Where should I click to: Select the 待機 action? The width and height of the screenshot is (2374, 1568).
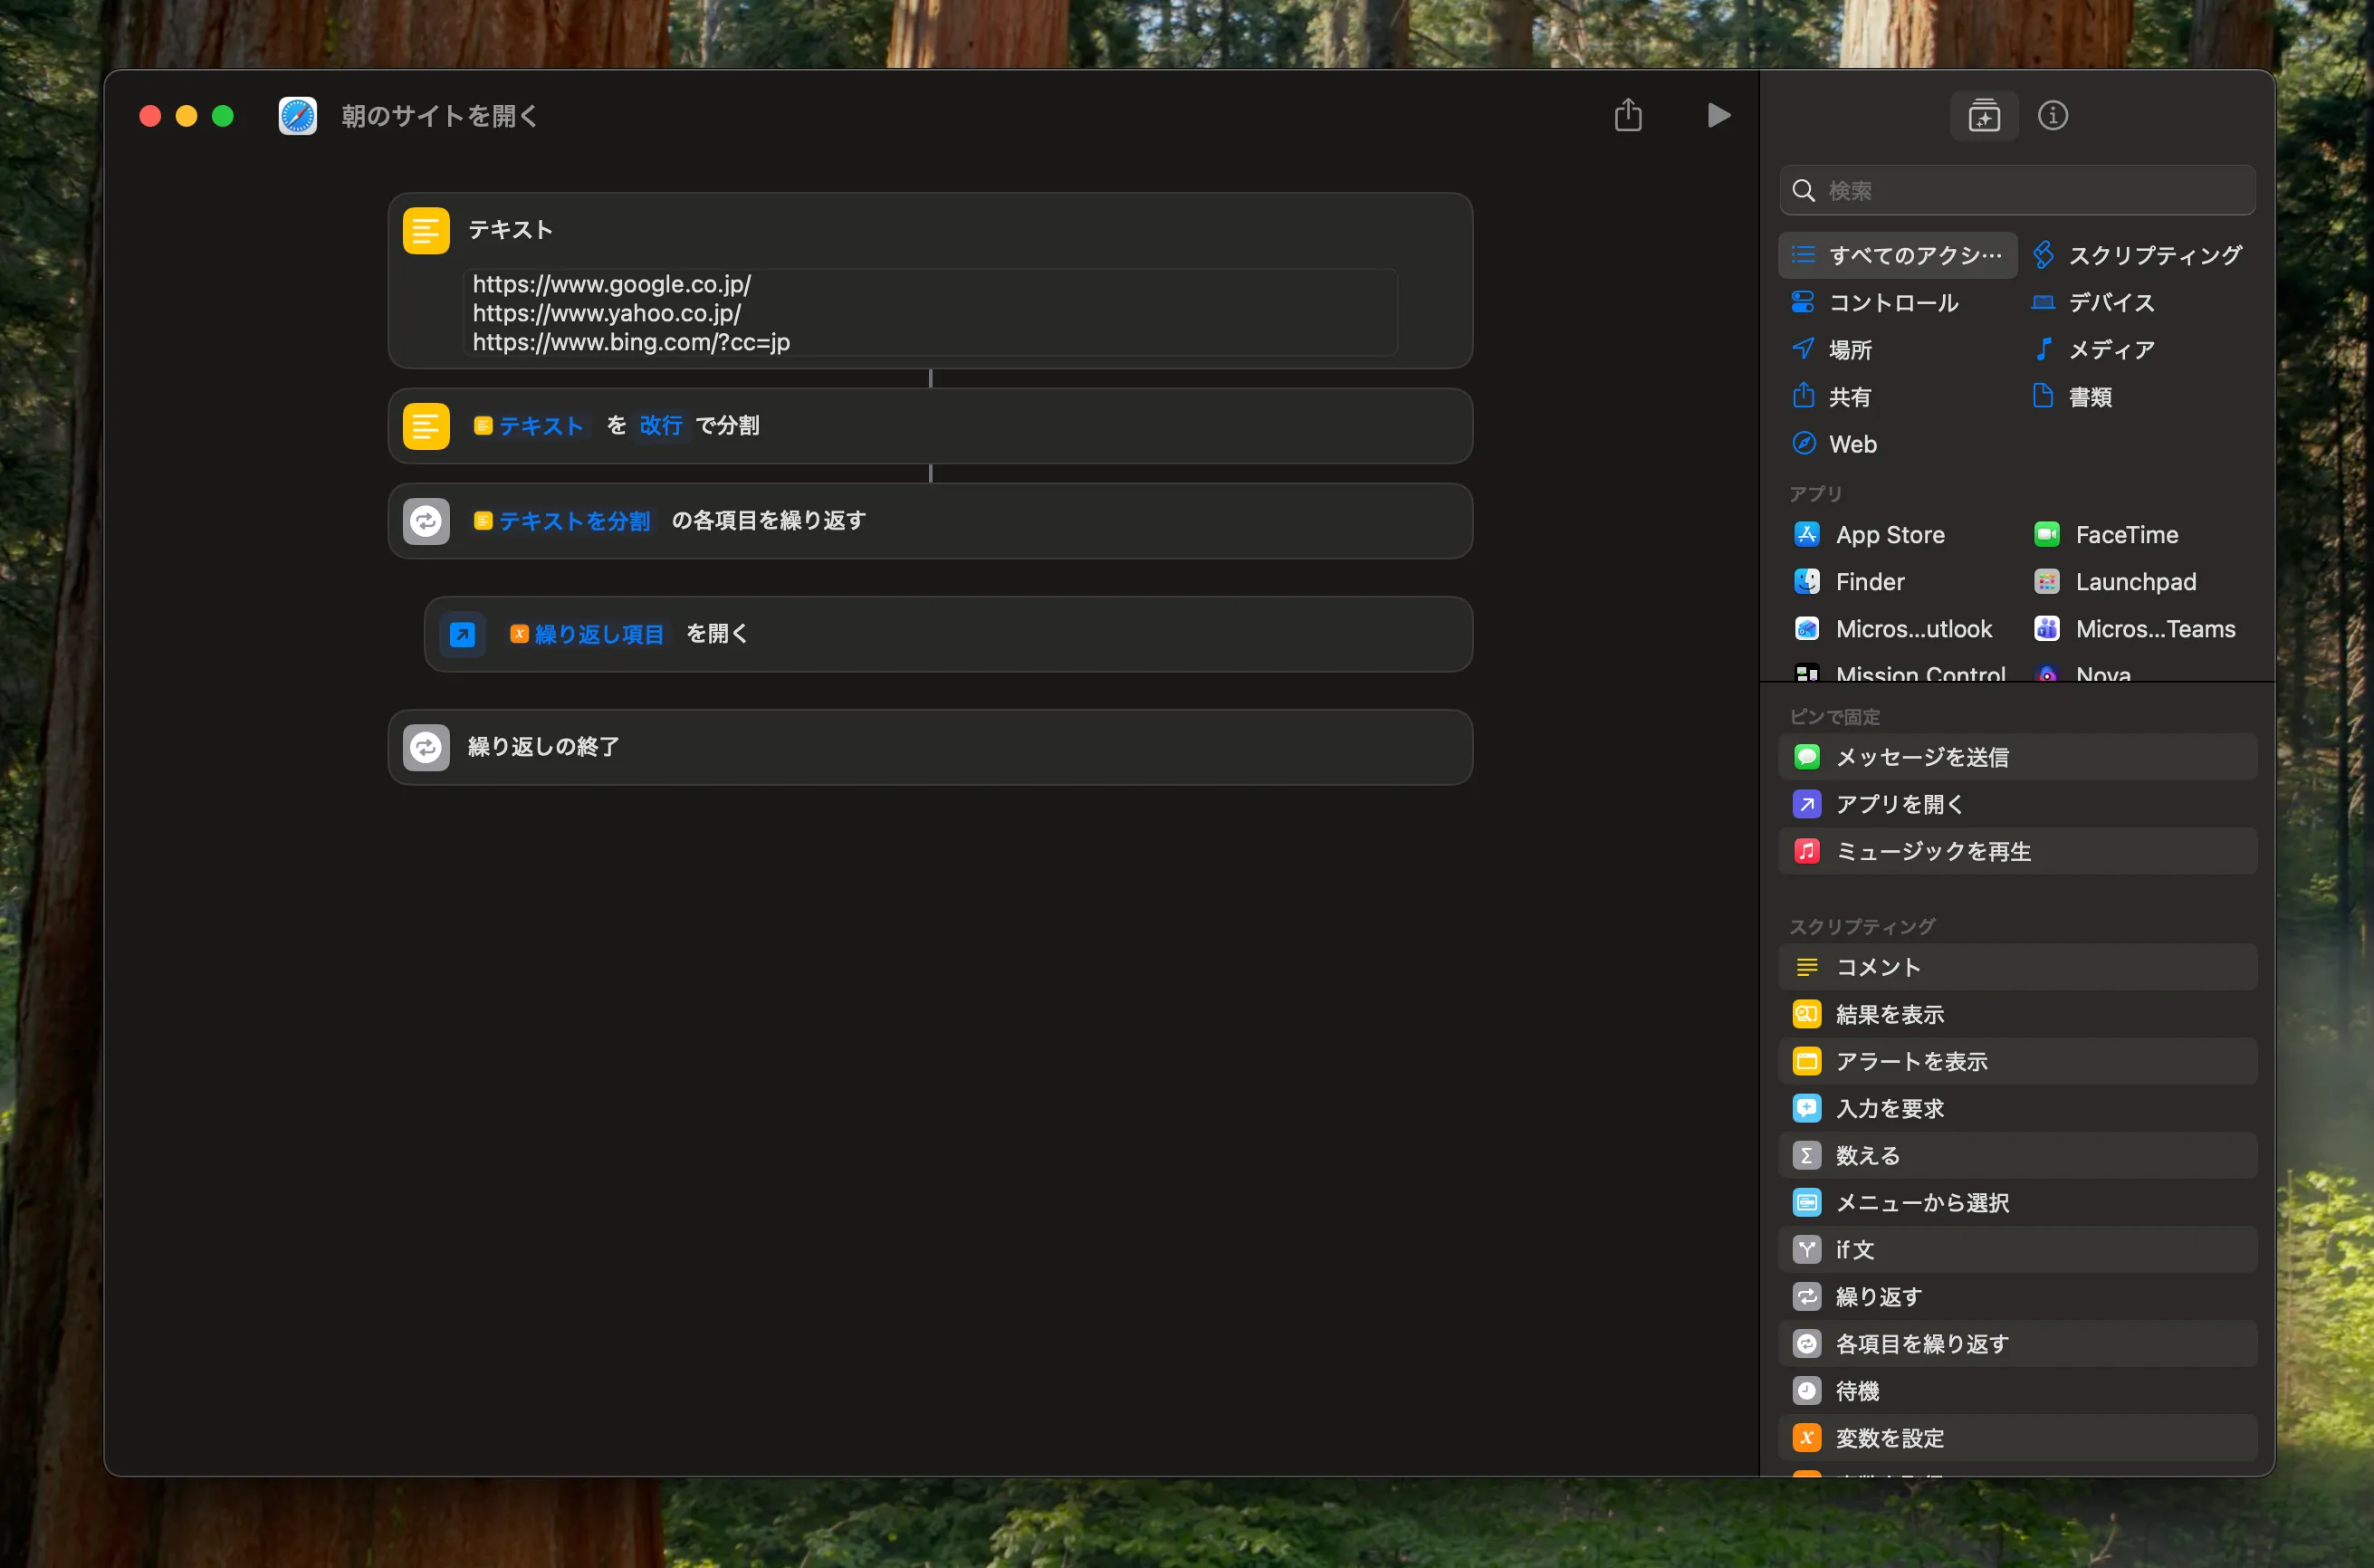[x=2017, y=1390]
